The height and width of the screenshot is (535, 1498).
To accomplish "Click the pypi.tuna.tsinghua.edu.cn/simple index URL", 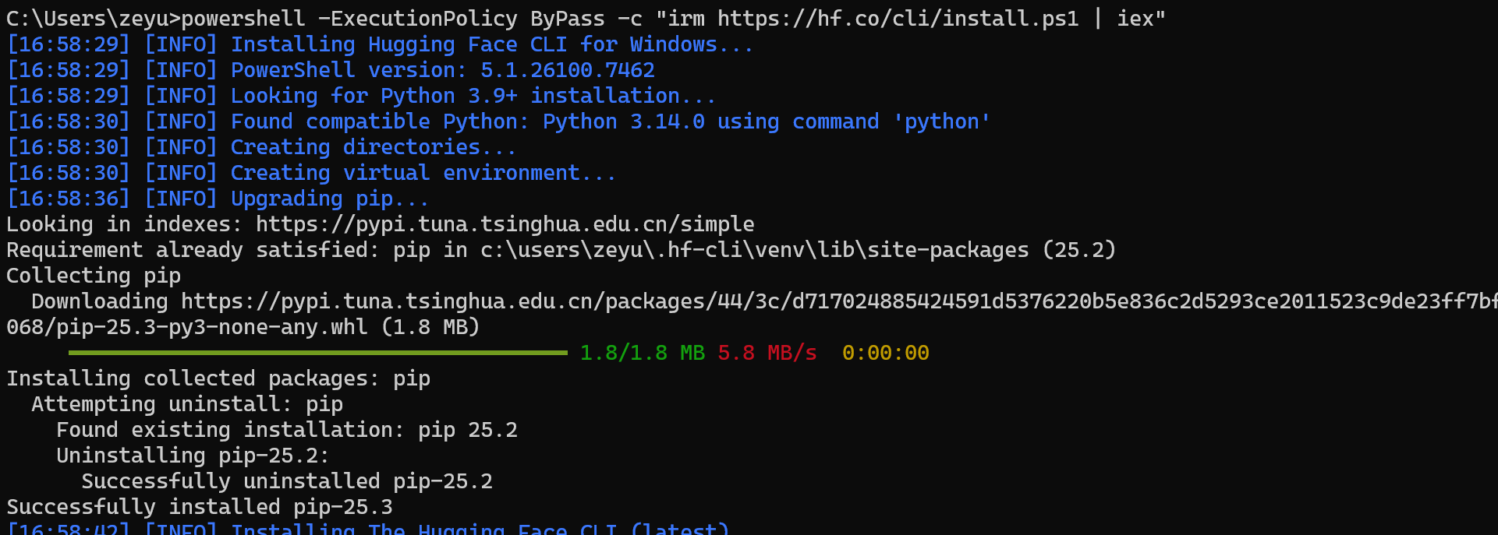I will [x=505, y=224].
